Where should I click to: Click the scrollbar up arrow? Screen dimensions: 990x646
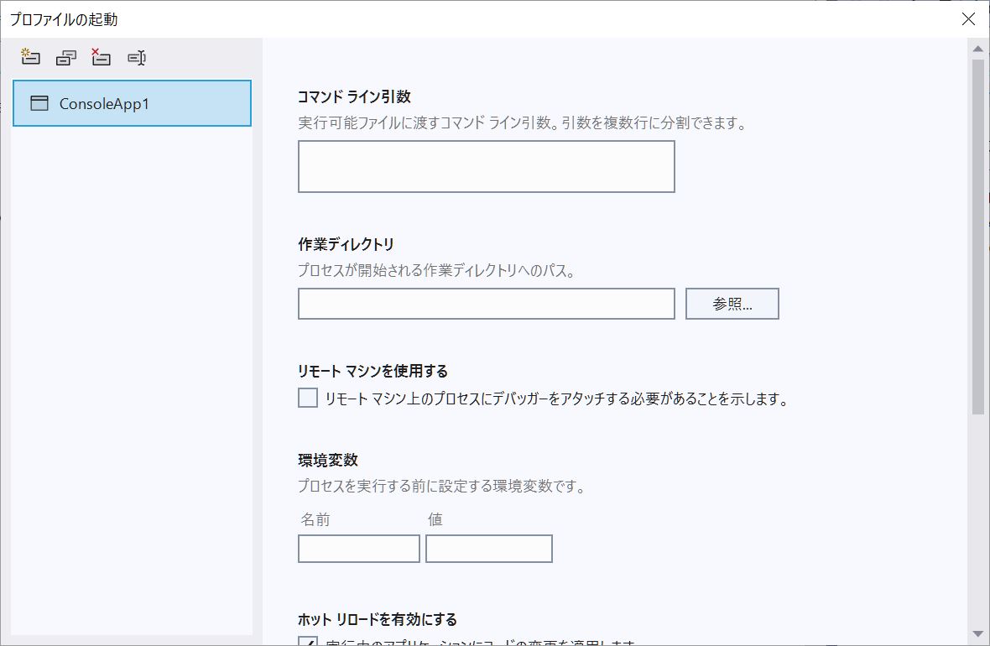(x=978, y=48)
